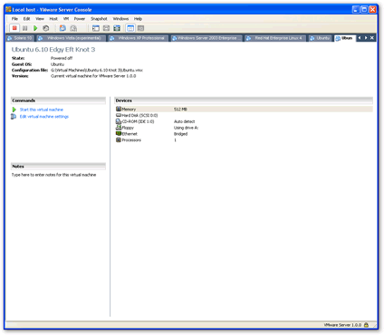Click the settings icon beside Edit command
Screen dimensions: 384x335
click(x=14, y=117)
